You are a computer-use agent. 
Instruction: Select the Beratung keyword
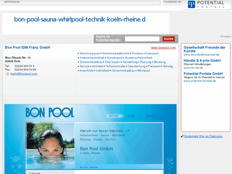pyautogui.click(x=160, y=62)
